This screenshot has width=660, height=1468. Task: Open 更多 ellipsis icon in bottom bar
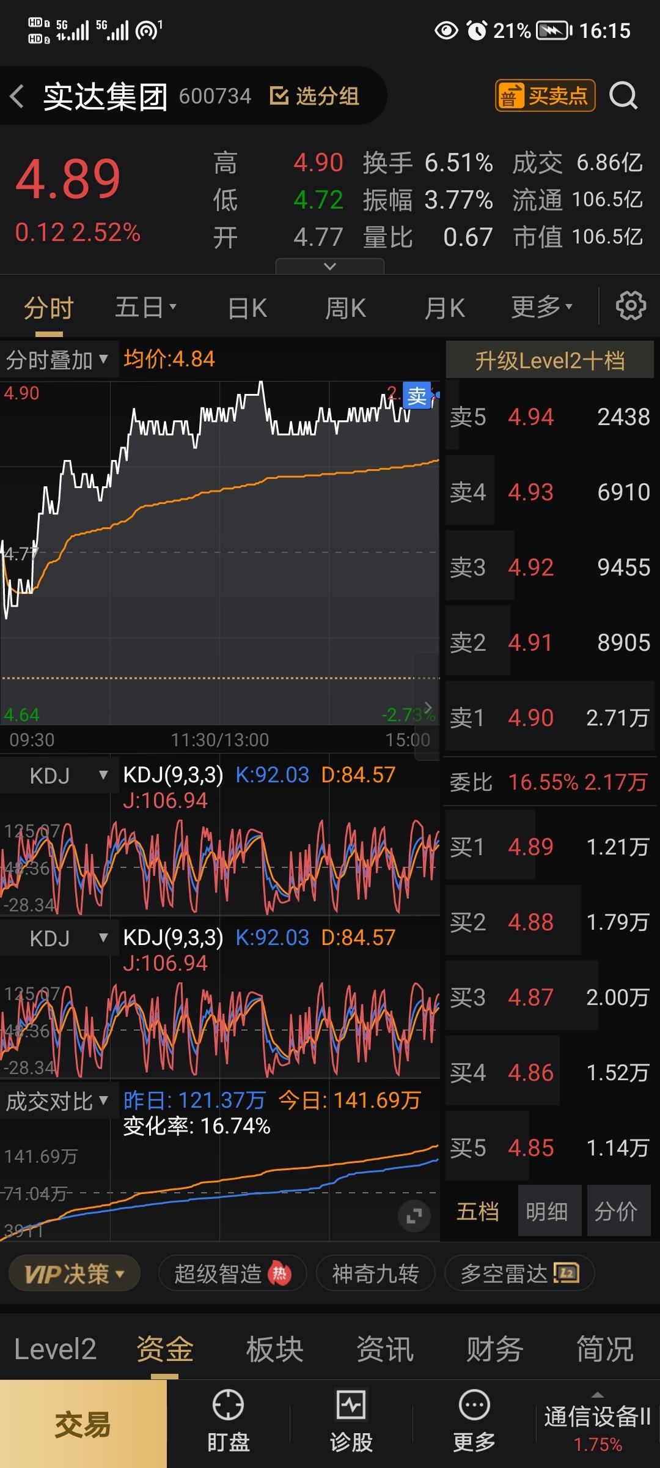(474, 1404)
